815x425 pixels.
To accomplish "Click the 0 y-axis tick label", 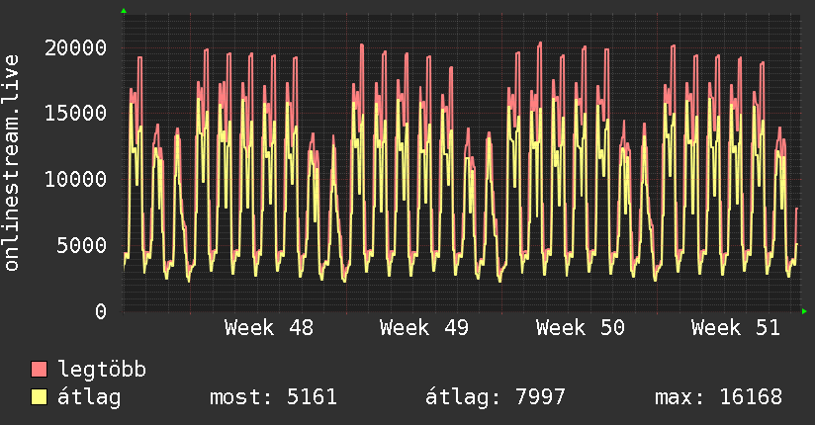I will point(101,311).
